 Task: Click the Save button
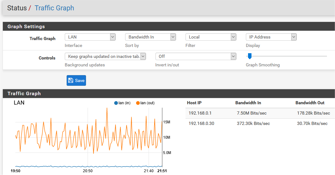(76, 80)
